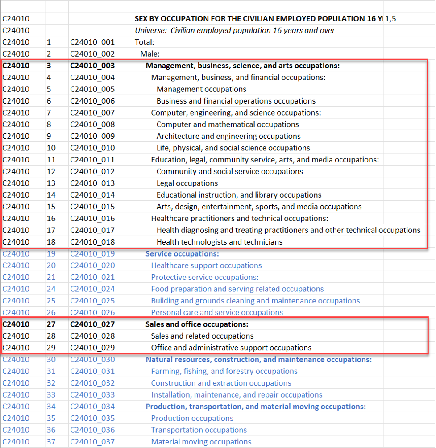Click the "Transportation occupations" blue entry
Screen dimensions: 436x448
(199, 430)
